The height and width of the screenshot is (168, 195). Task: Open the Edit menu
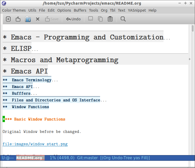pos(51,10)
